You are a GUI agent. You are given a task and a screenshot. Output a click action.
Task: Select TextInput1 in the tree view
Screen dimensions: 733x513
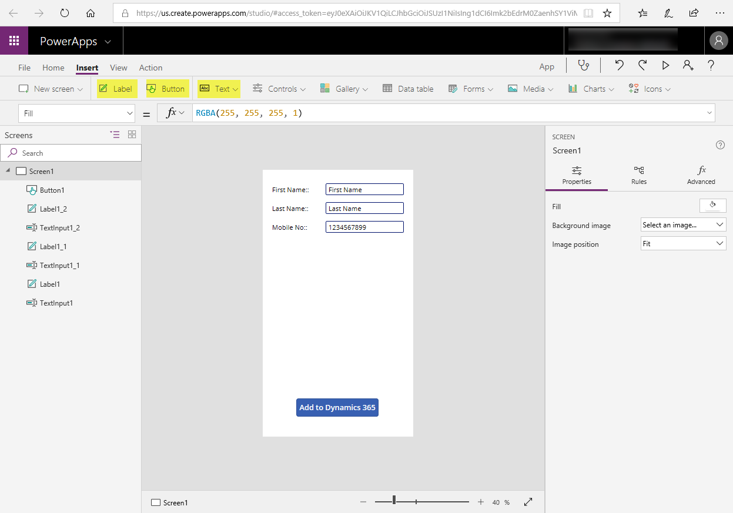(x=56, y=303)
